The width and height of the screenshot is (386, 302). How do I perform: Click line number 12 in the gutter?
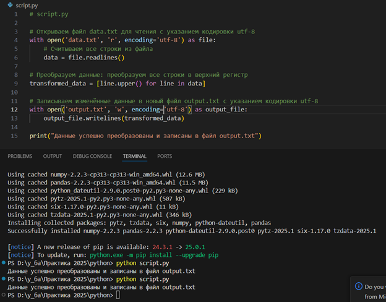point(15,109)
